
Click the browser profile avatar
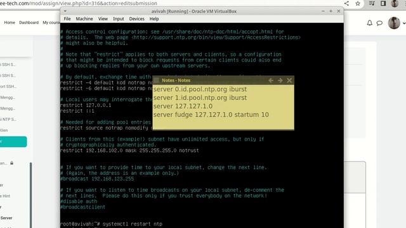click(395, 3)
